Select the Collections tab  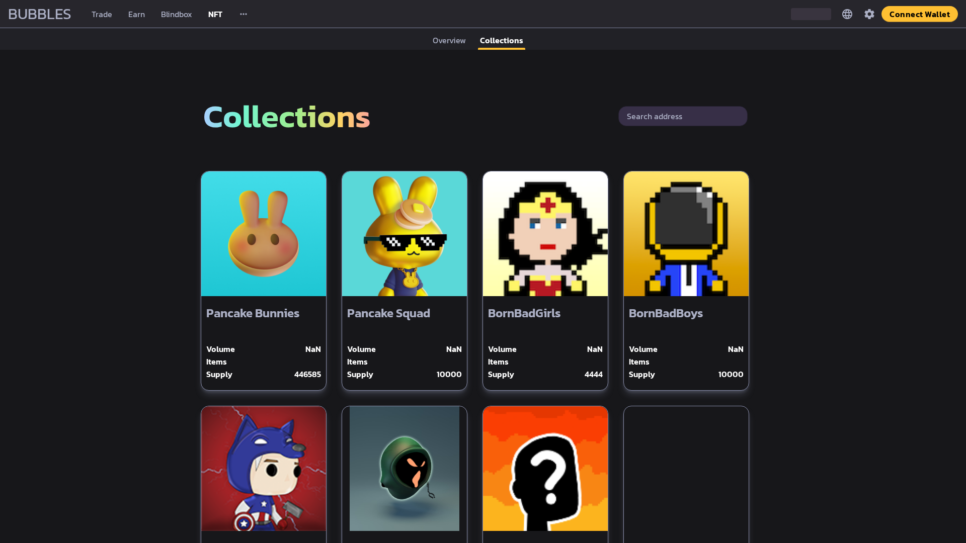pos(501,40)
